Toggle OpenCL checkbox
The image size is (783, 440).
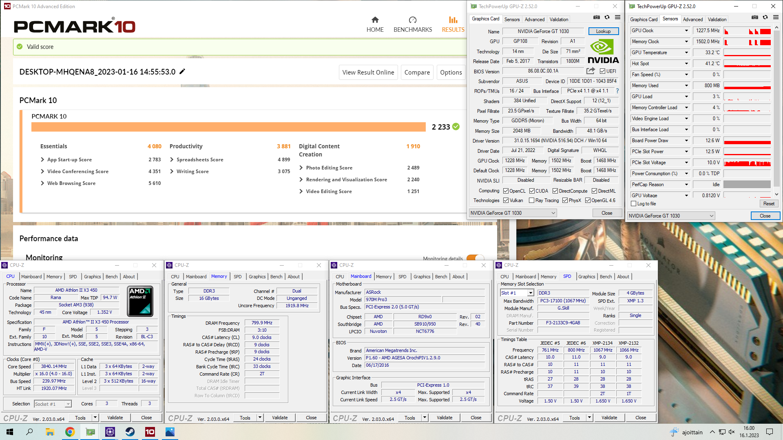(x=506, y=191)
